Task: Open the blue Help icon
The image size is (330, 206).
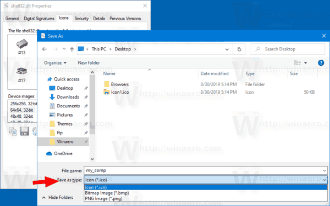Action: [321, 62]
